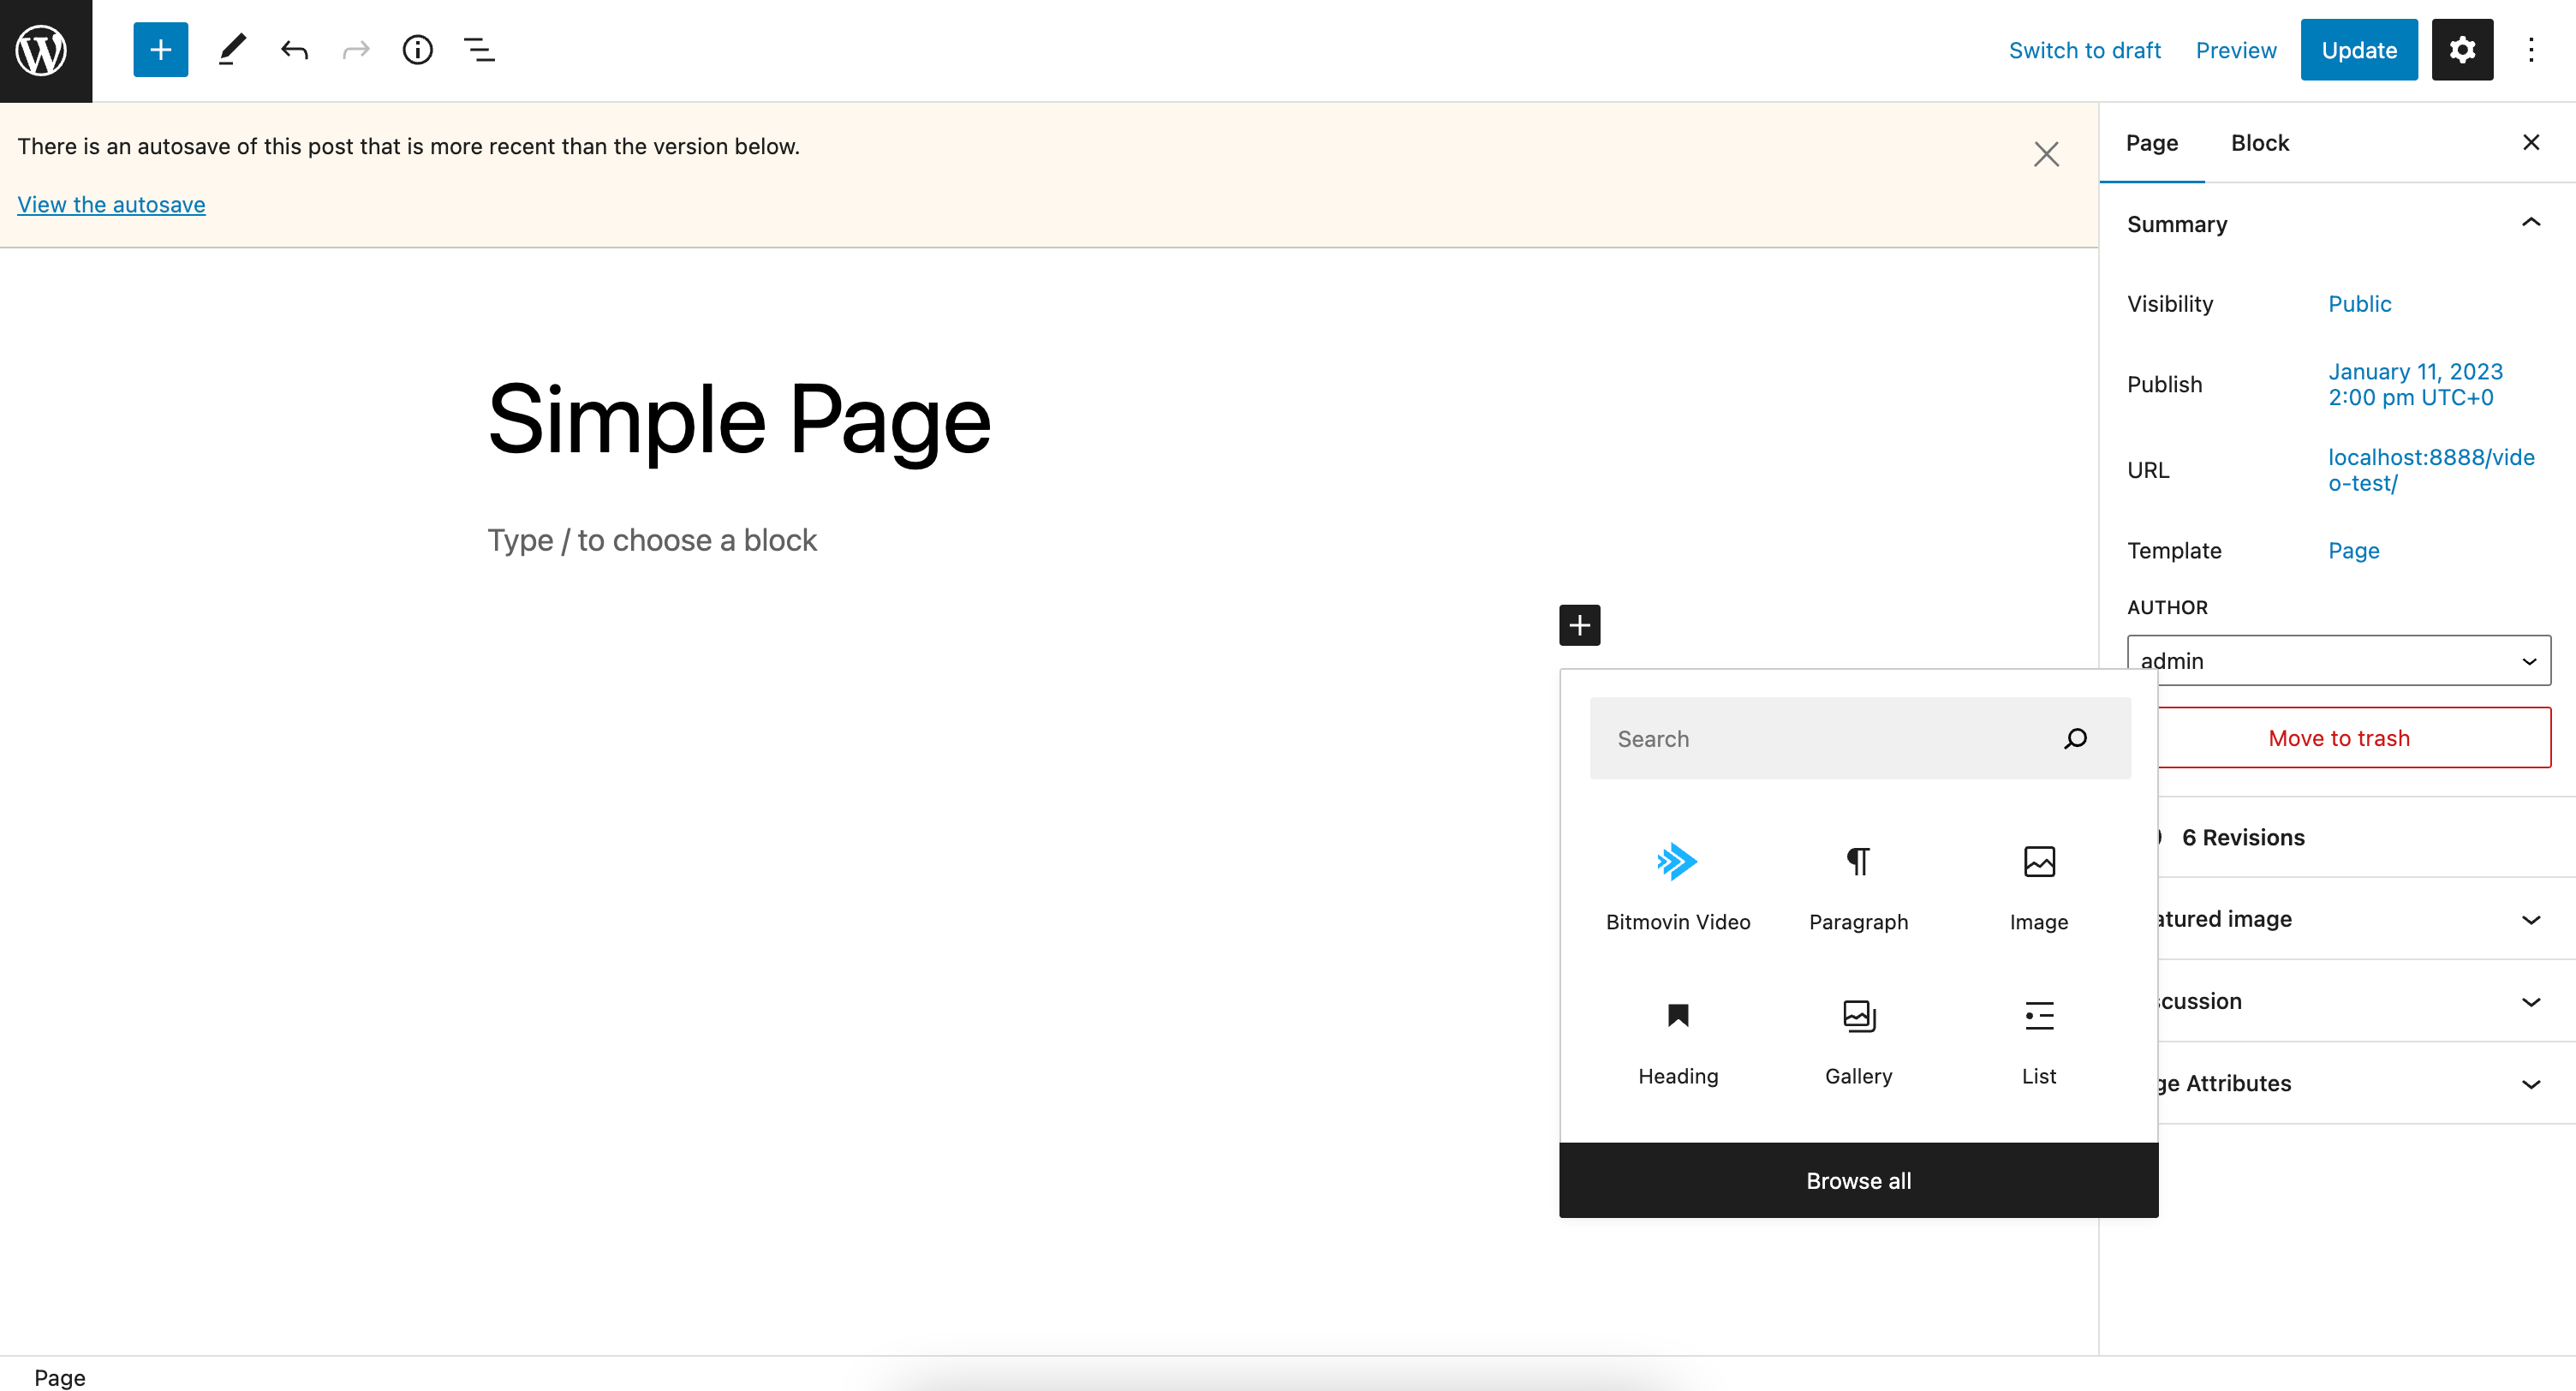This screenshot has height=1391, width=2576.
Task: Click the WordPress logo
Action: point(45,50)
